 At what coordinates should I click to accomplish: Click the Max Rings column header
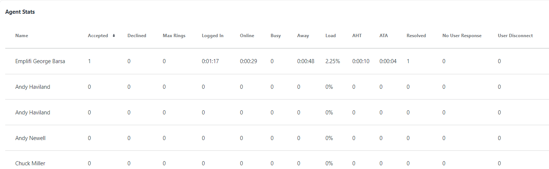tap(174, 36)
